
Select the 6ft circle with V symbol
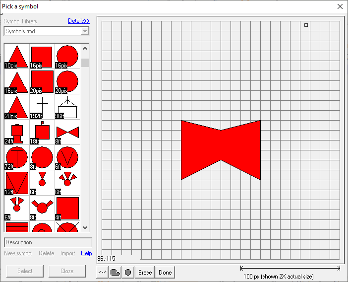pos(67,157)
